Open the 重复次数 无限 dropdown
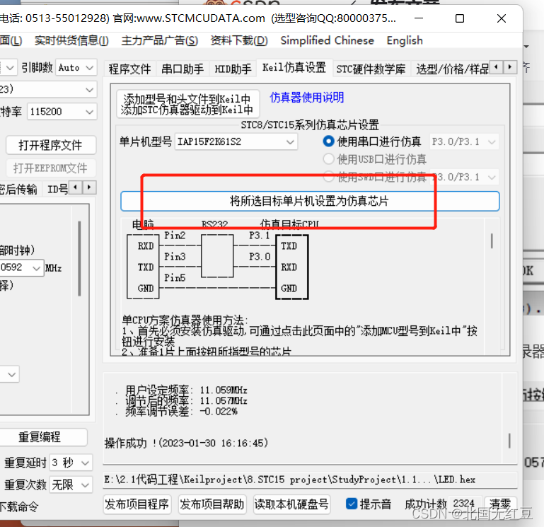 pyautogui.click(x=71, y=485)
